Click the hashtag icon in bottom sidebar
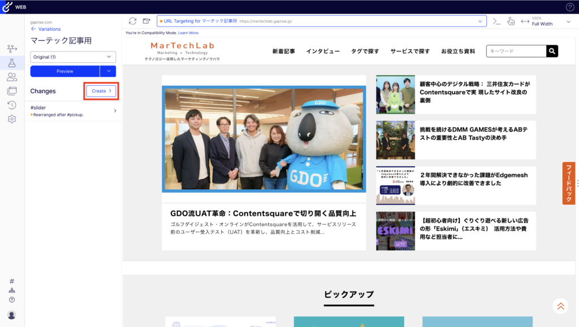 [12, 281]
